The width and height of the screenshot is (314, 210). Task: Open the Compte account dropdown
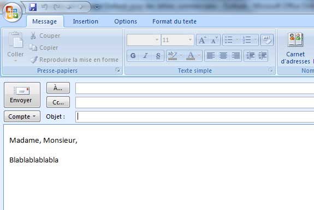pyautogui.click(x=22, y=116)
